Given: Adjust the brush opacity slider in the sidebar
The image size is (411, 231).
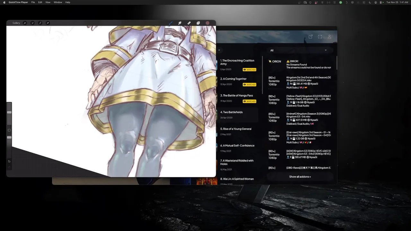Looking at the screenshot, I should tap(9, 137).
